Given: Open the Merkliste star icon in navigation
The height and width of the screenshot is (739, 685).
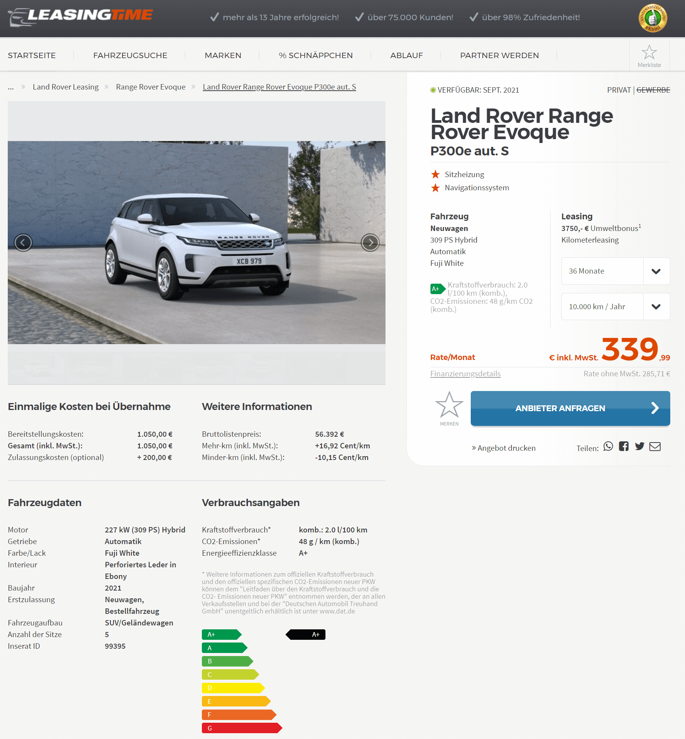Looking at the screenshot, I should point(649,55).
